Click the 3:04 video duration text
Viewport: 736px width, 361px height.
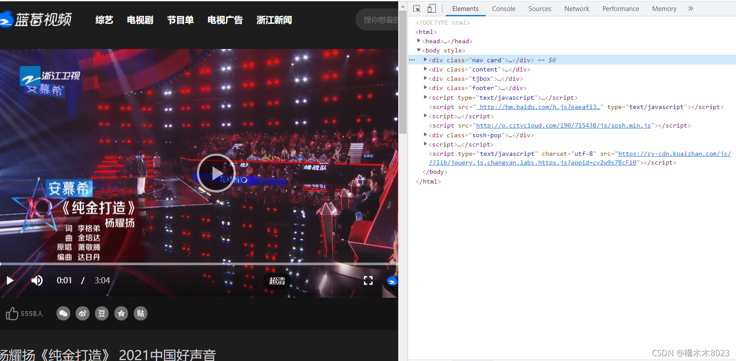[x=102, y=280]
